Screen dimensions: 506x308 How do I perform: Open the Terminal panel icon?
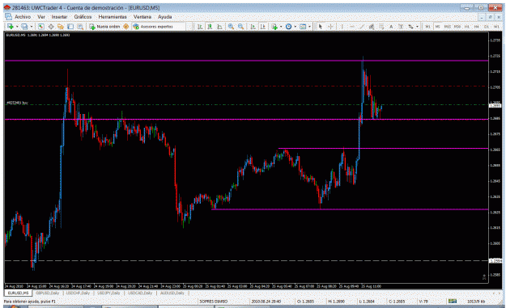pyautogui.click(x=70, y=27)
